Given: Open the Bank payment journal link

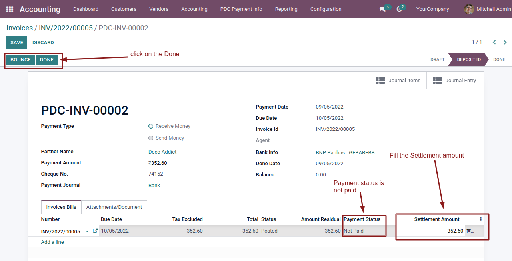Looking at the screenshot, I should click(x=154, y=186).
